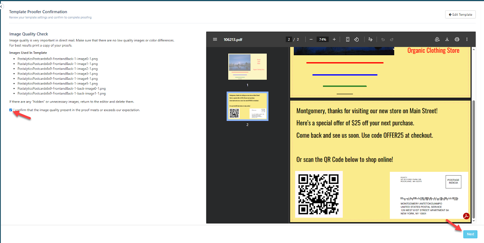
Task: Click the Edit Template button
Action: 460,14
